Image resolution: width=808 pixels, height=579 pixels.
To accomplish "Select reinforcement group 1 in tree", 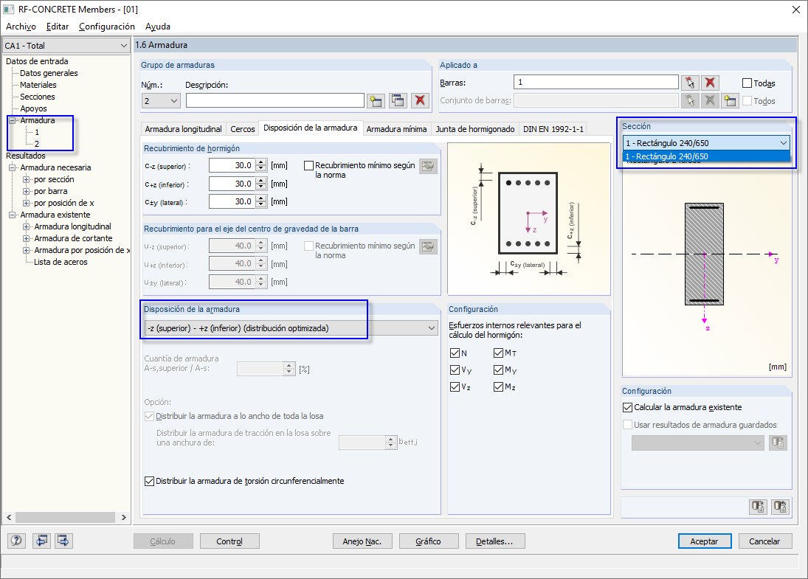I will [x=37, y=132].
